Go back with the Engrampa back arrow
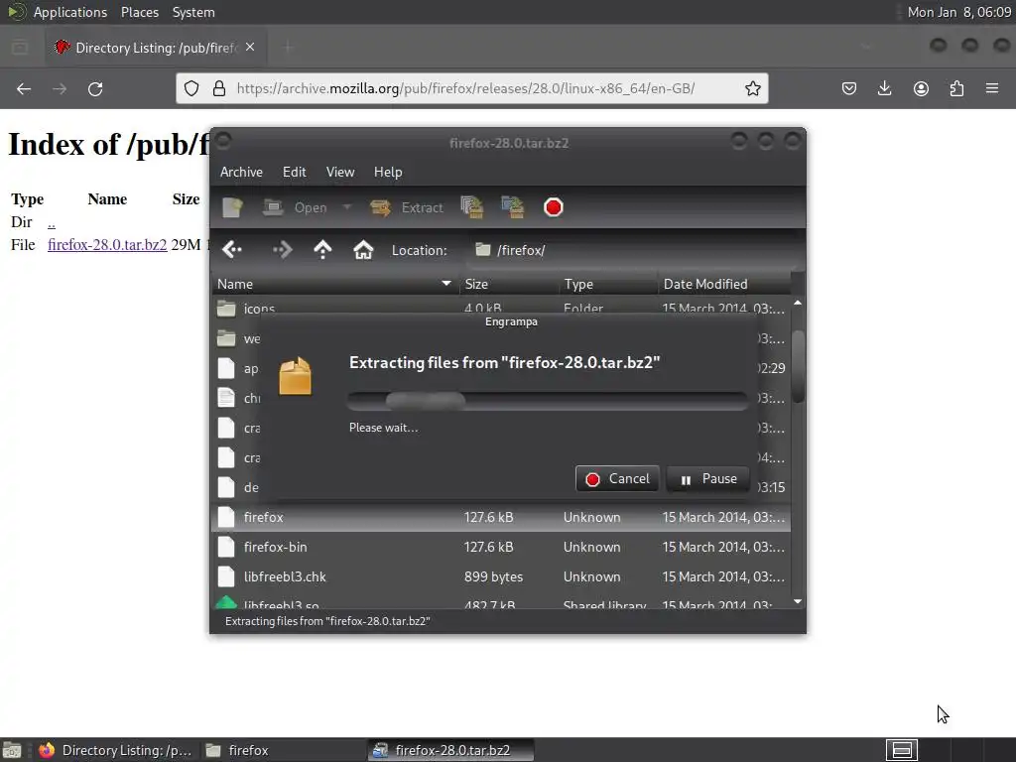1016x762 pixels. tap(231, 249)
